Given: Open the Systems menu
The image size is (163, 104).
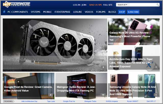Looking at the screenshot, I should (x=35, y=12).
